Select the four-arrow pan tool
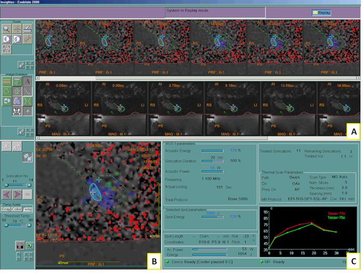This screenshot has height=273, width=363. 17,29
